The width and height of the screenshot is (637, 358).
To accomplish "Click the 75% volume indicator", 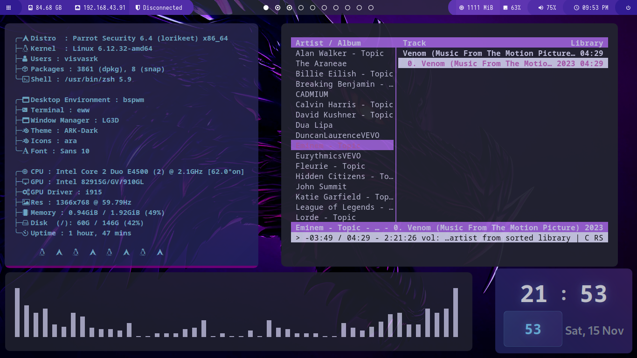I will 547,7.
